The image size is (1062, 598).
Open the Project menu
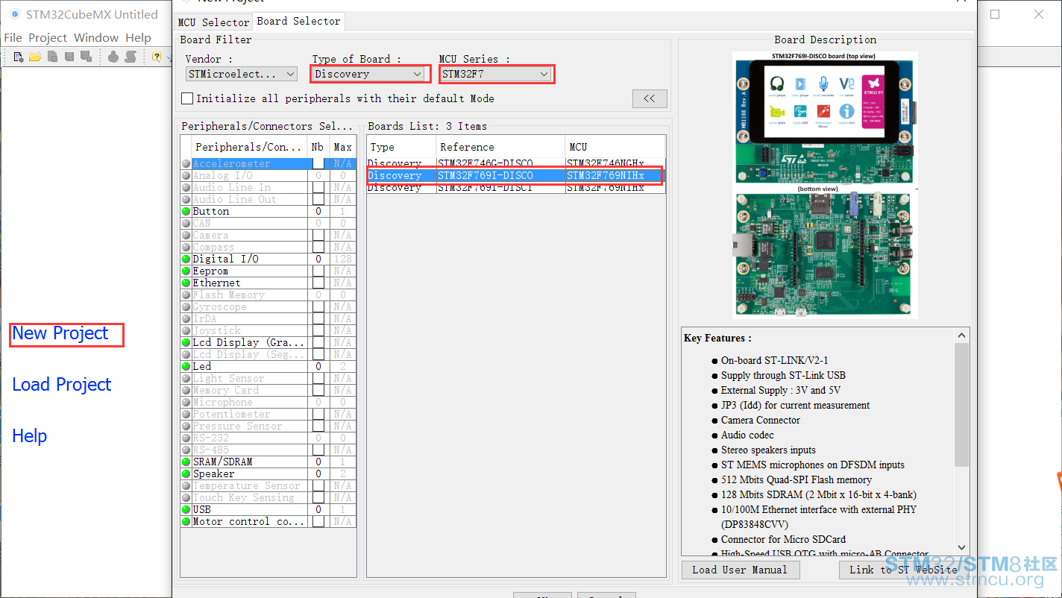tap(48, 37)
